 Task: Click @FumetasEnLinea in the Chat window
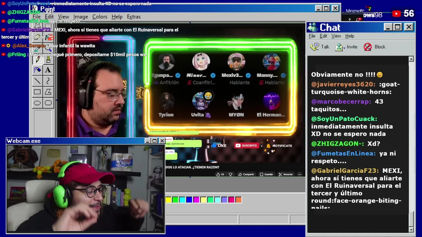(x=343, y=153)
